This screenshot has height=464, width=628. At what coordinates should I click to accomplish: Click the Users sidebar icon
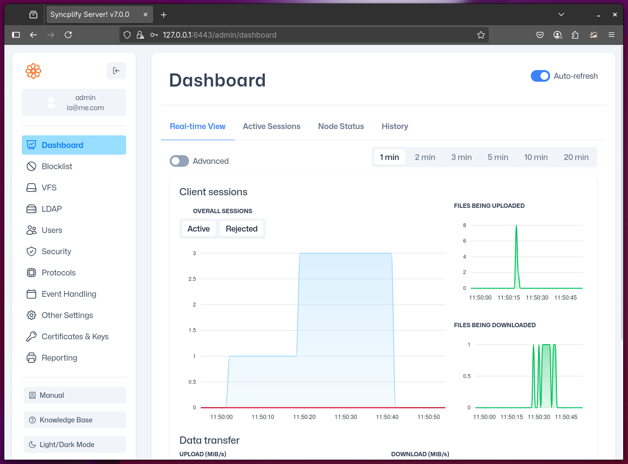tap(32, 230)
